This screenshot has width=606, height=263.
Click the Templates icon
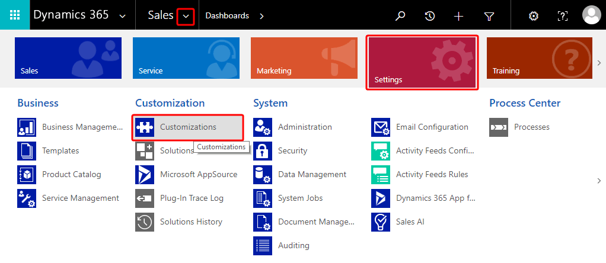coord(27,150)
